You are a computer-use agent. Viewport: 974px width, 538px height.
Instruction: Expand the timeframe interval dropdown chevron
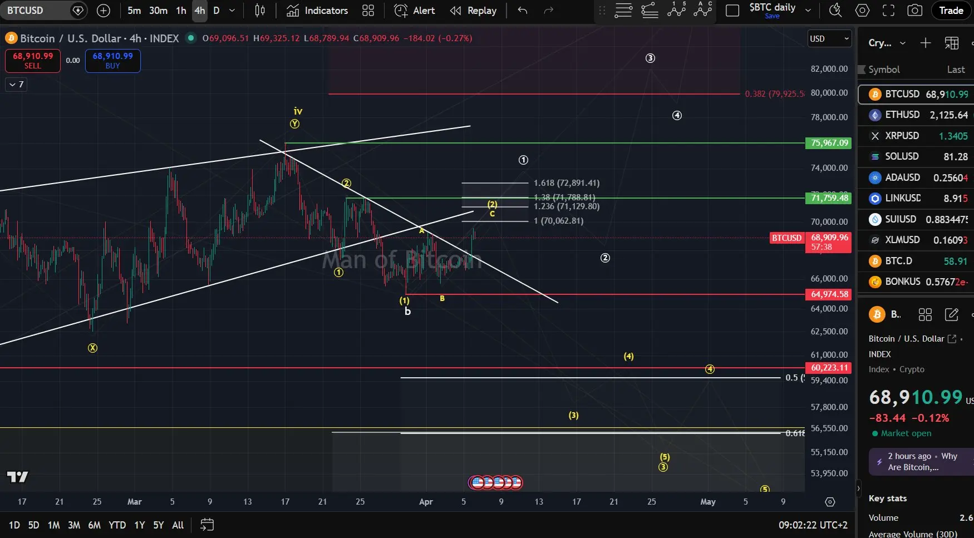(x=232, y=11)
